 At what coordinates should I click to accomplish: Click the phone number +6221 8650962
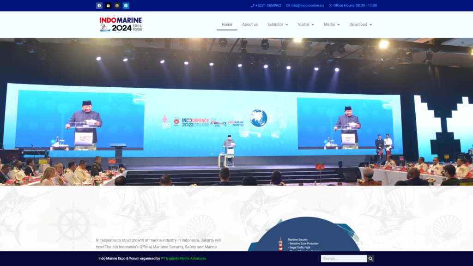(266, 6)
